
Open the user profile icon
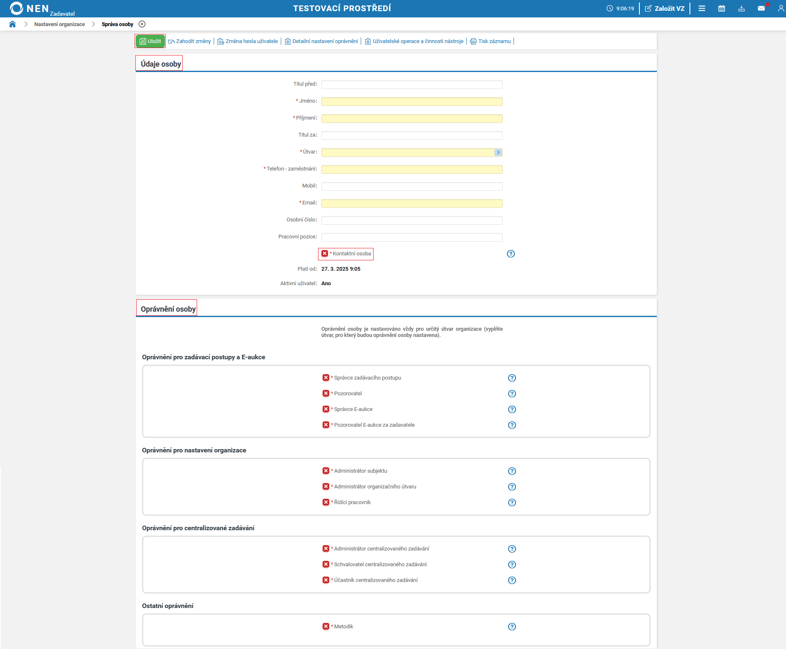(781, 8)
